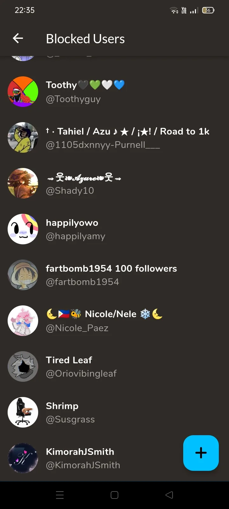
Task: Open KimorahJSmith's dark letter avatar
Action: coord(23,458)
